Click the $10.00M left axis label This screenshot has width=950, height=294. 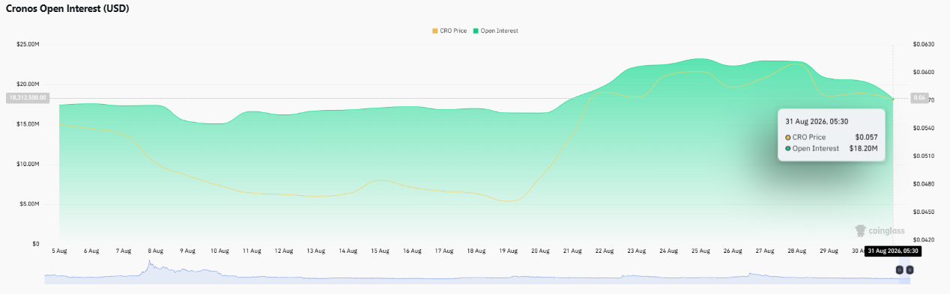click(28, 164)
